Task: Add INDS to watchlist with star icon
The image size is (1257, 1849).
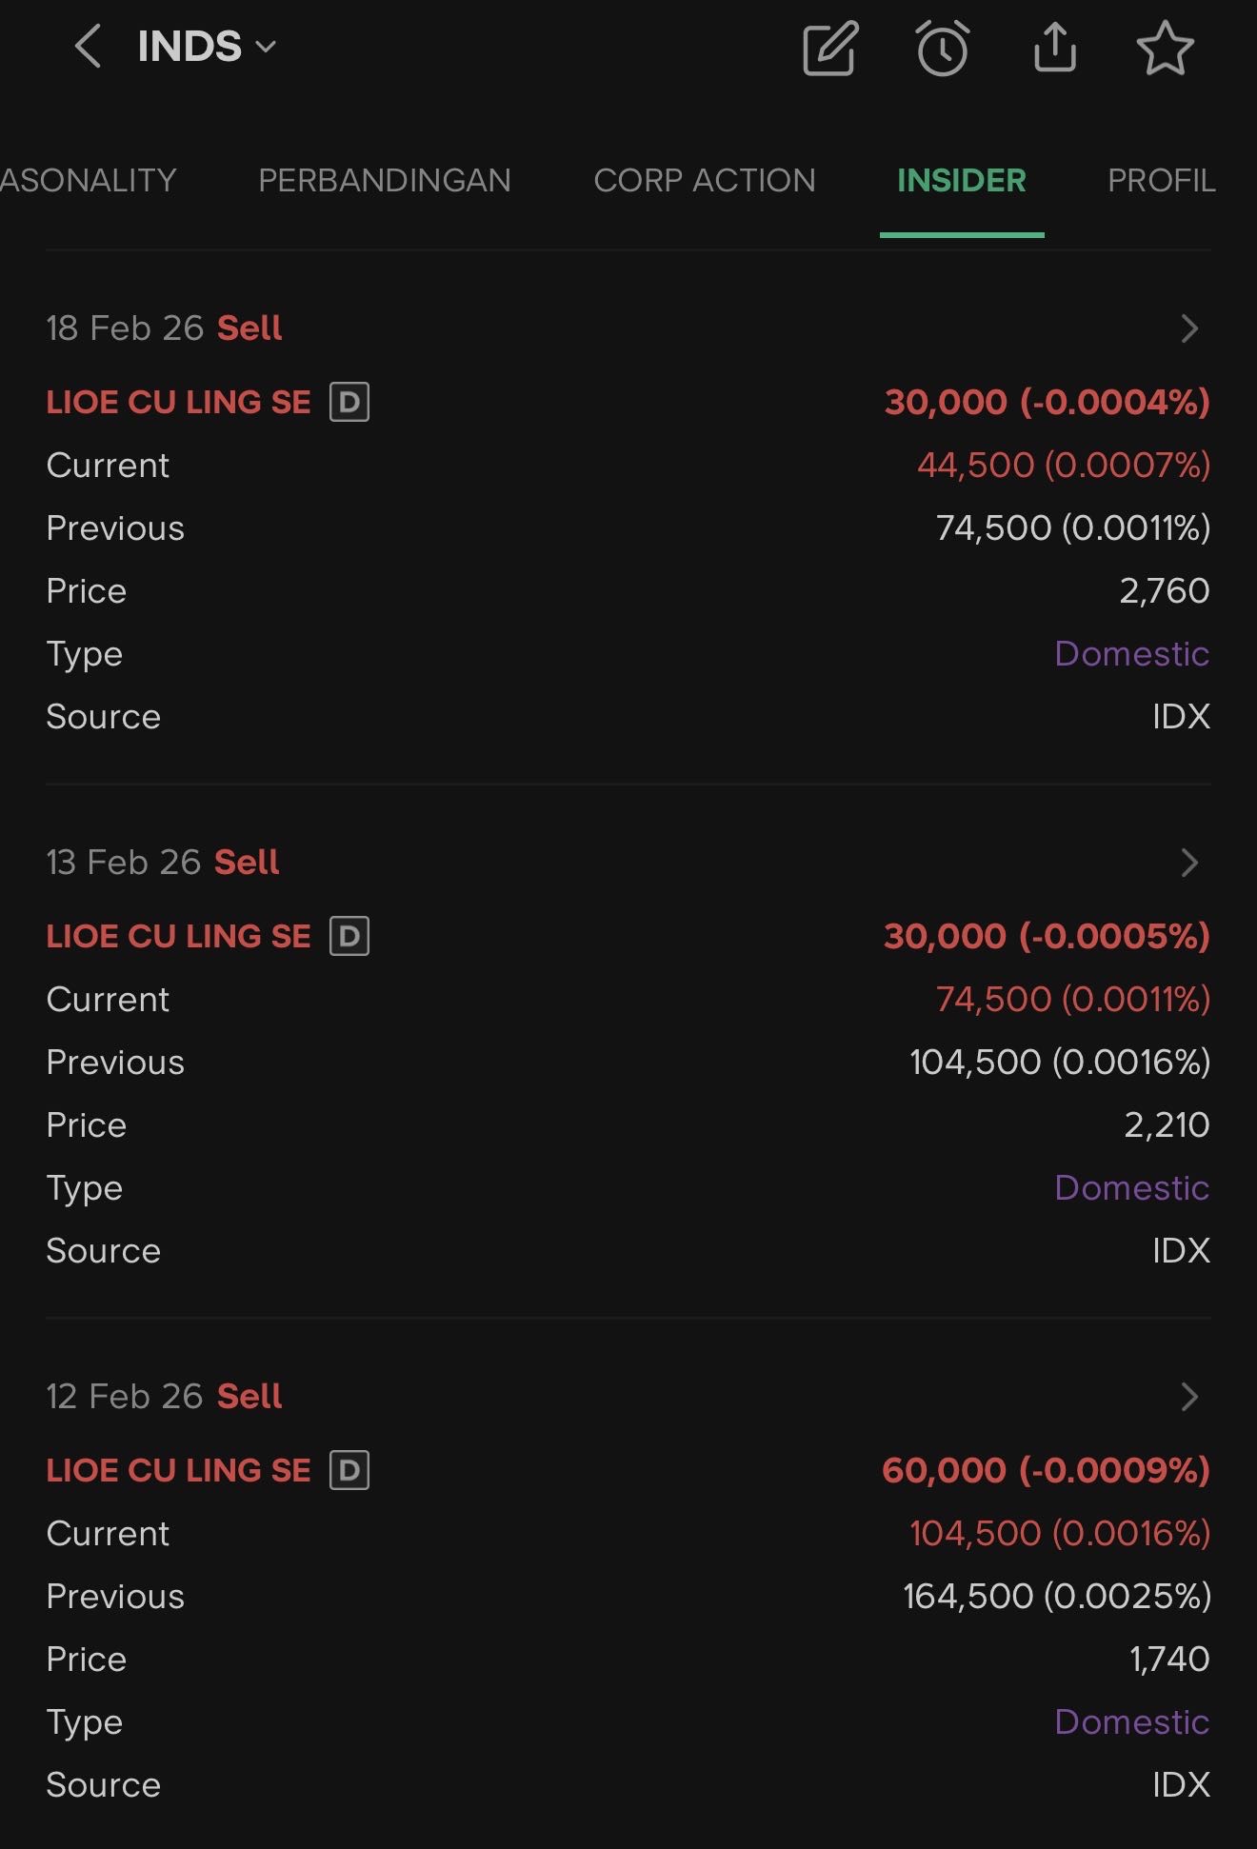Action: pos(1165,49)
